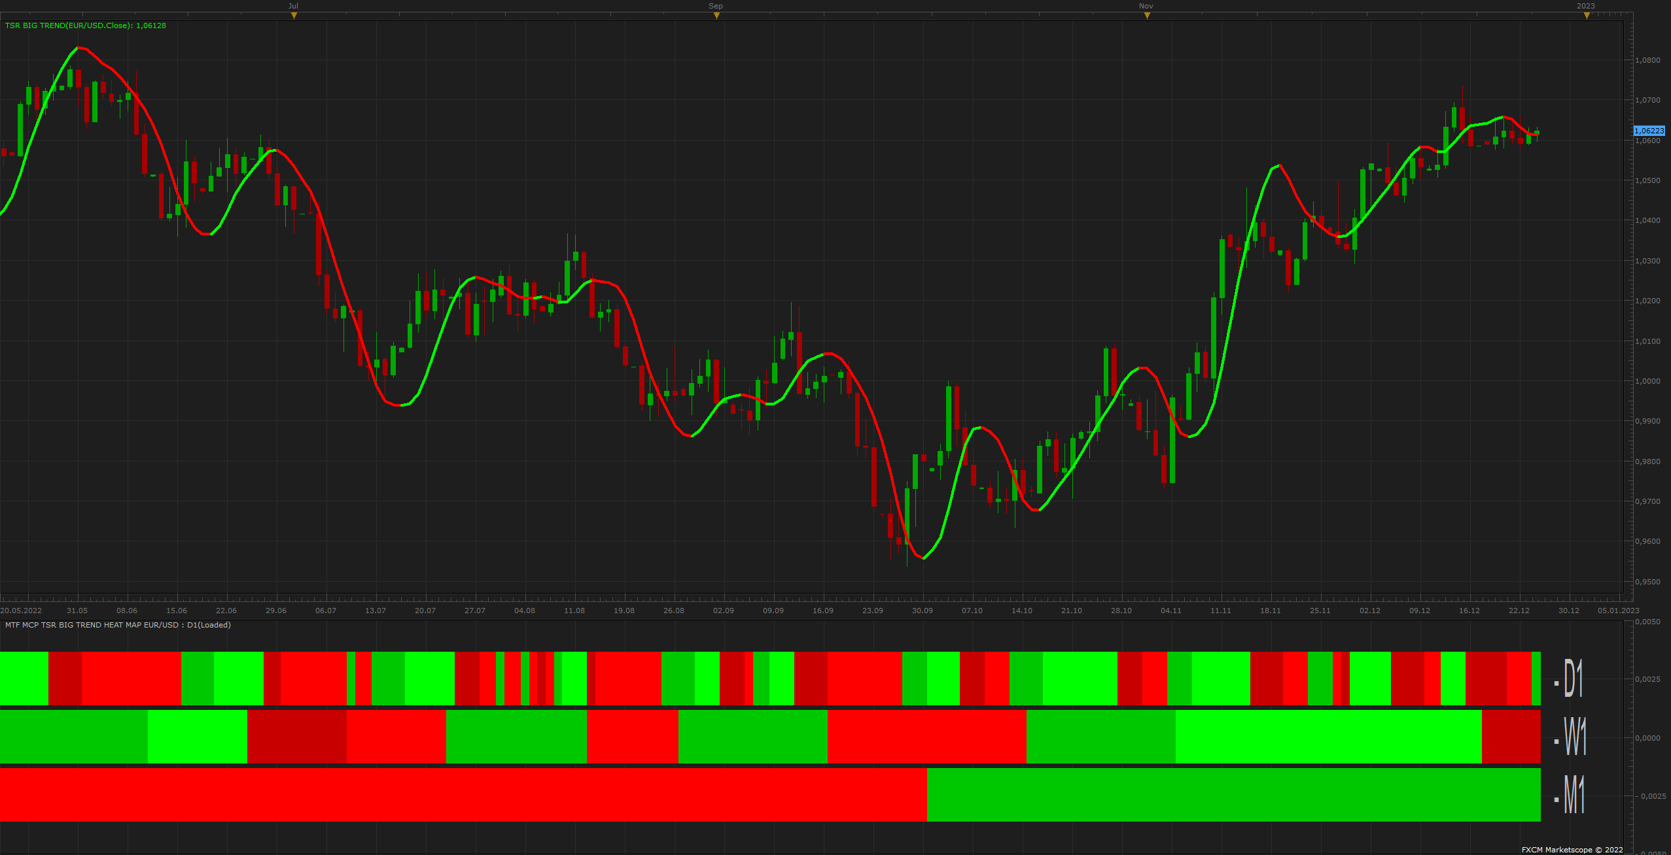Screen dimensions: 1671x855
Task: Click the 02.09 date axis label
Action: click(x=724, y=611)
